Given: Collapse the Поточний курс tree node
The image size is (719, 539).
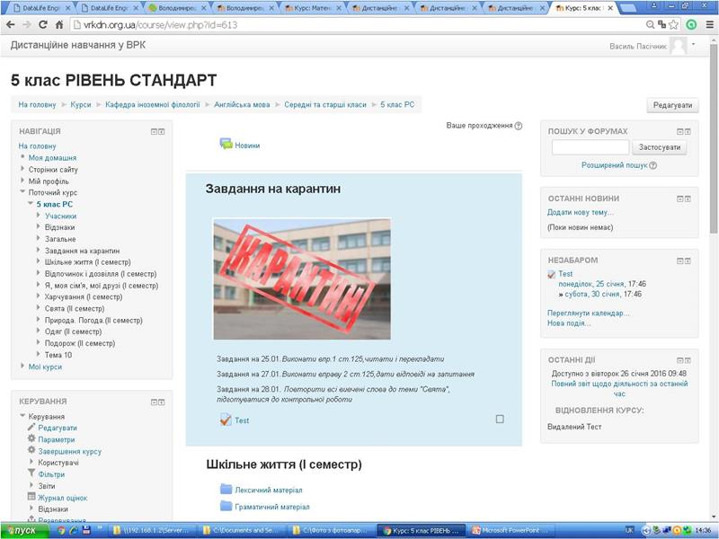Looking at the screenshot, I should click(x=22, y=192).
